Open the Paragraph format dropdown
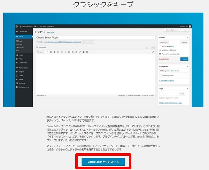This screenshot has width=209, height=170. click(x=42, y=52)
